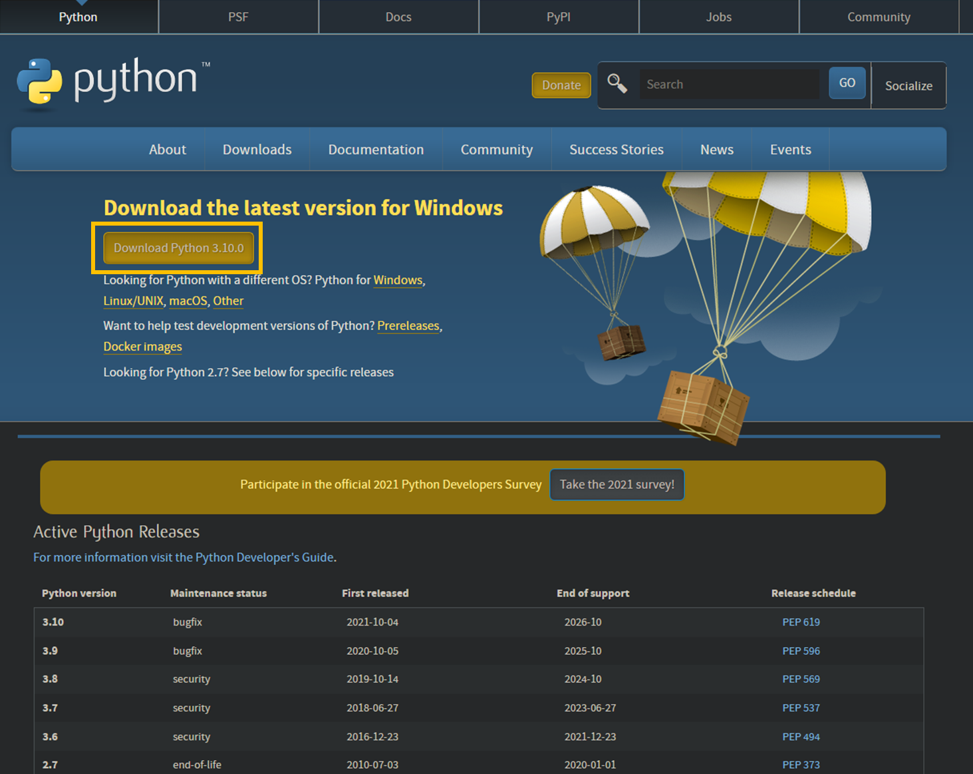Open the Jobs tab
Screen dimensions: 973x774
(719, 17)
